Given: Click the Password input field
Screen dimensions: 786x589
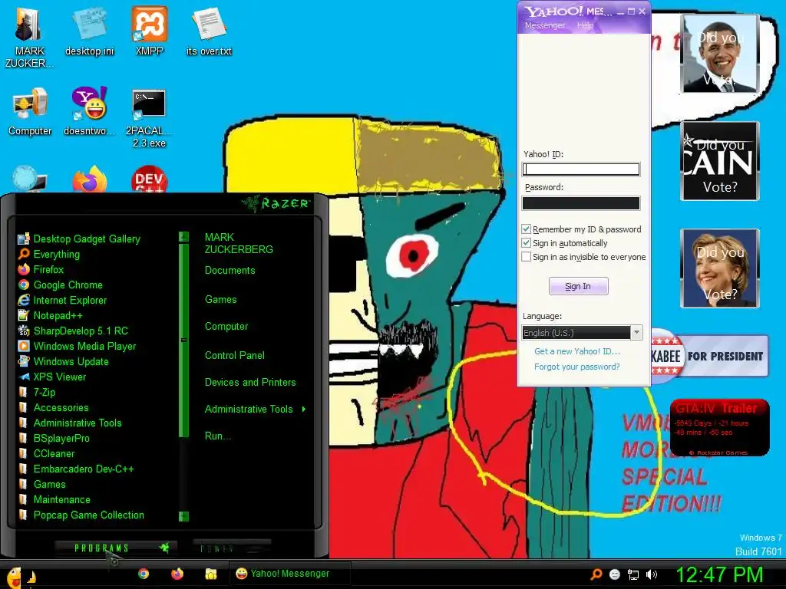Looking at the screenshot, I should pyautogui.click(x=581, y=202).
